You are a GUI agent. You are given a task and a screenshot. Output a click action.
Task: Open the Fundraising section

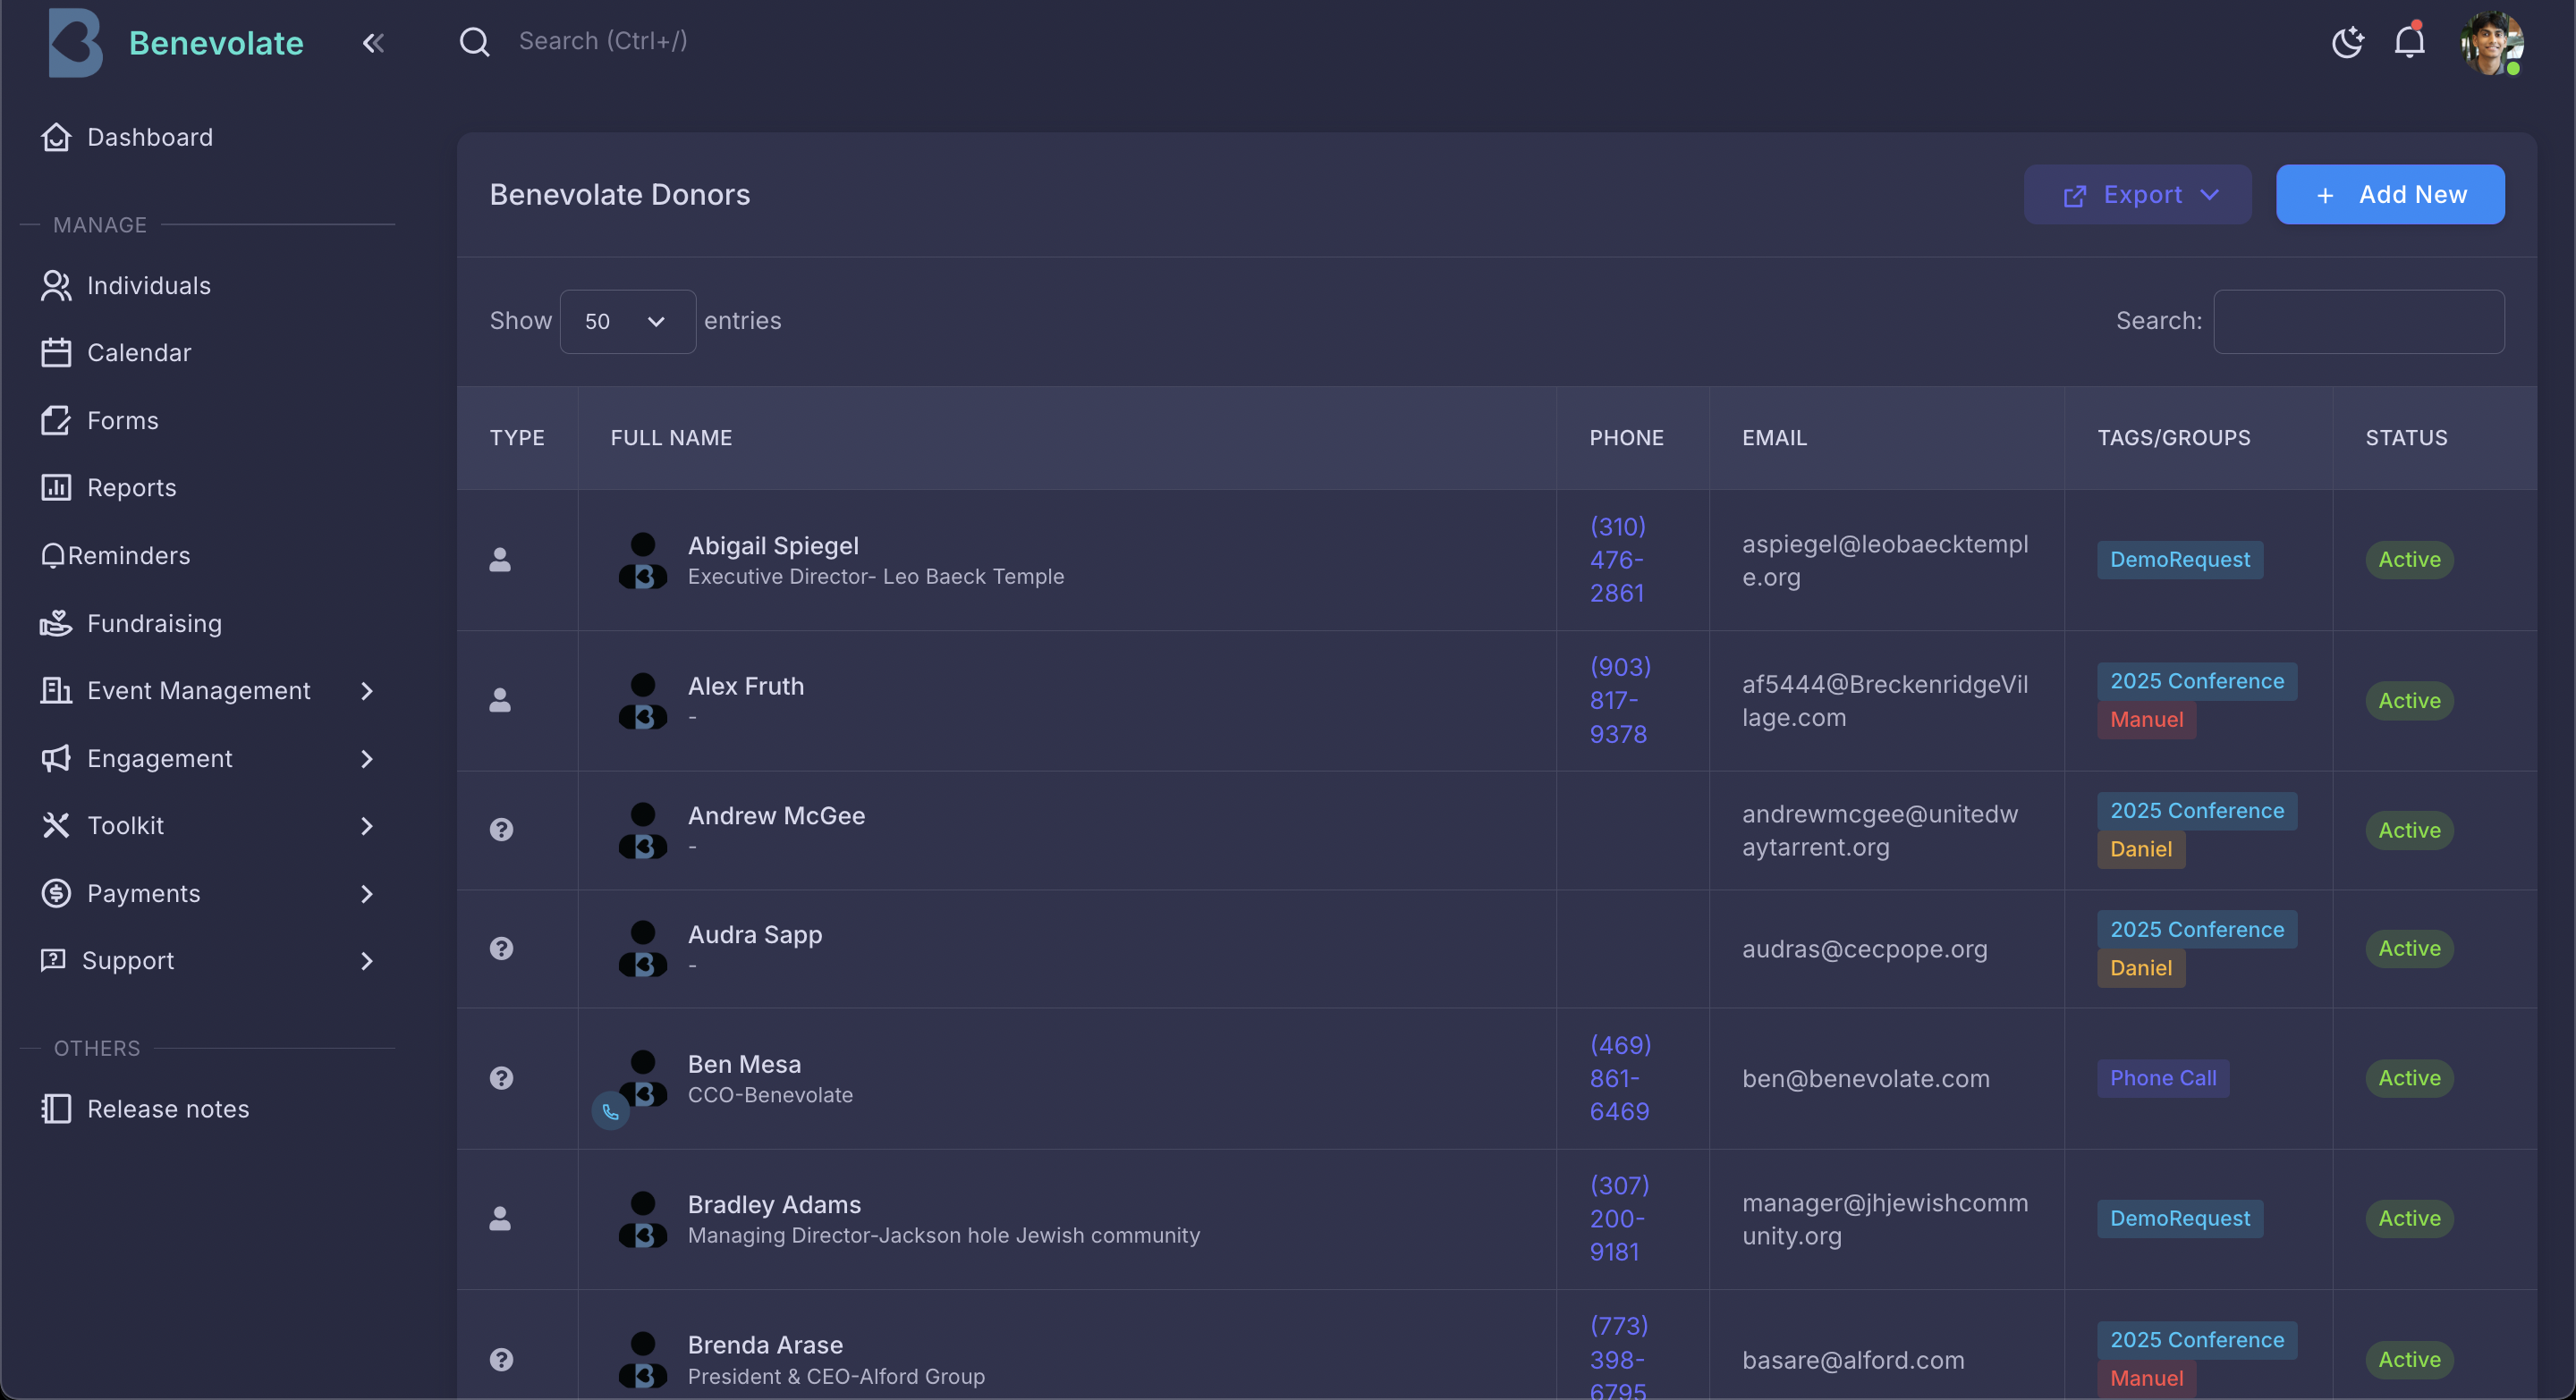[x=153, y=622]
